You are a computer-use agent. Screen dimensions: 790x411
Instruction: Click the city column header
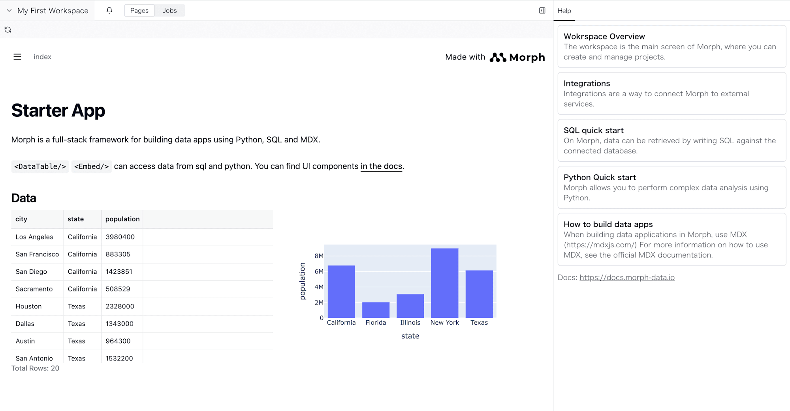point(38,219)
